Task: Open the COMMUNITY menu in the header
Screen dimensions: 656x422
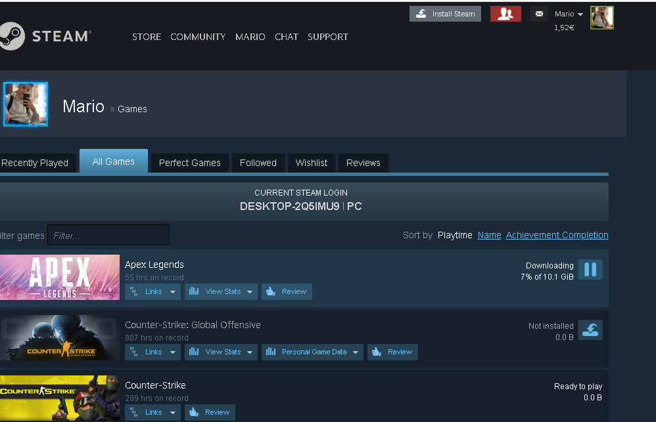Action: point(197,37)
